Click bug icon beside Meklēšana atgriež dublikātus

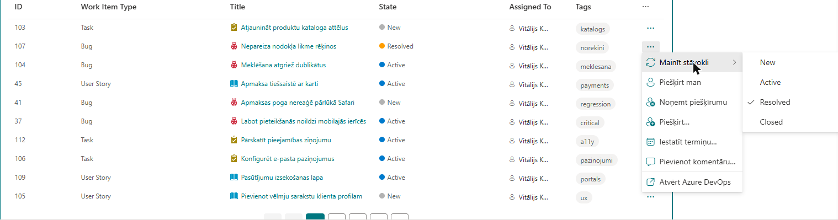click(x=234, y=65)
